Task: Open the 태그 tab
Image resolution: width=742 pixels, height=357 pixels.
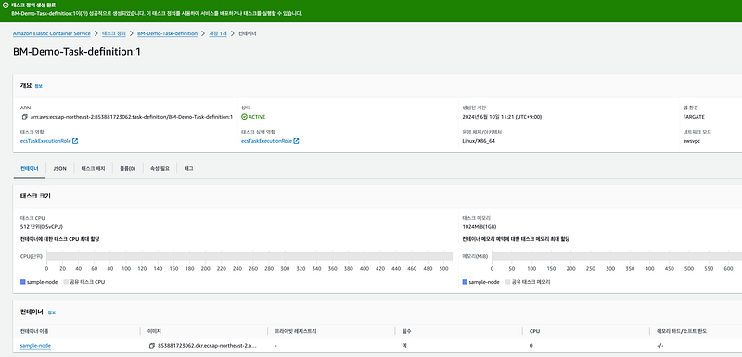Action: click(x=188, y=169)
